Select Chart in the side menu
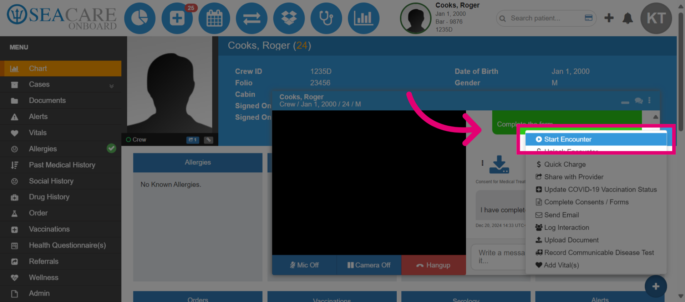This screenshot has height=302, width=685. click(x=61, y=68)
